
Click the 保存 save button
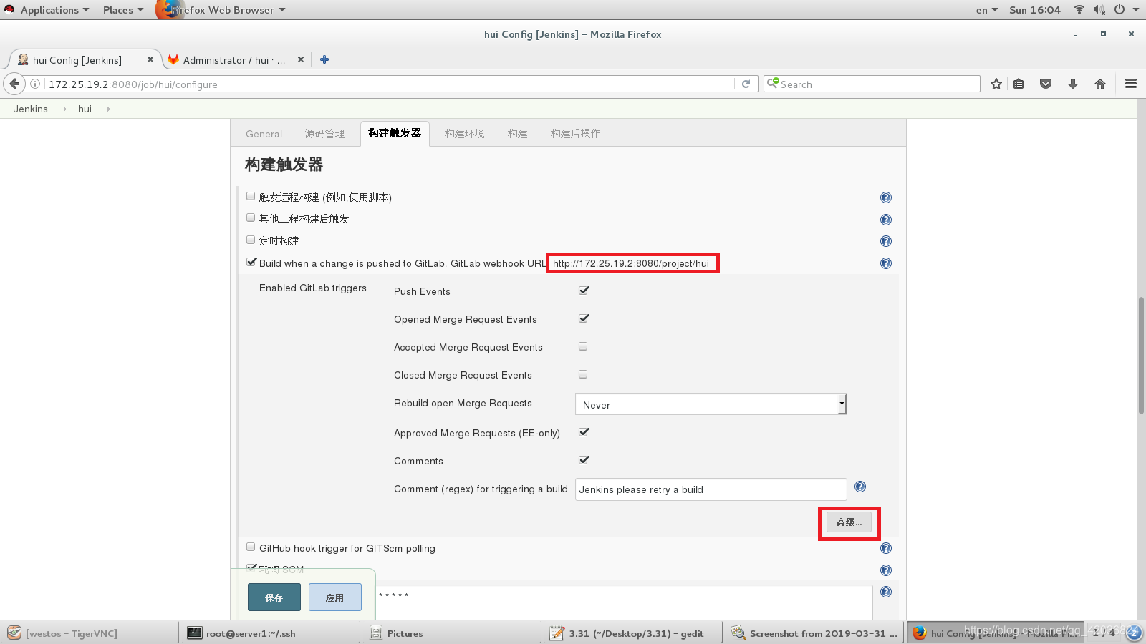(x=274, y=597)
